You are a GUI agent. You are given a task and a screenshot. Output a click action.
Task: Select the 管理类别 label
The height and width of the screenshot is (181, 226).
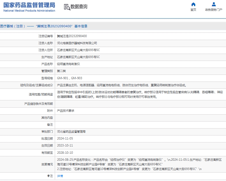point(47,71)
